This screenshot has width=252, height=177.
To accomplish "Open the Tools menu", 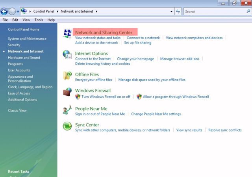I will 39,20.
